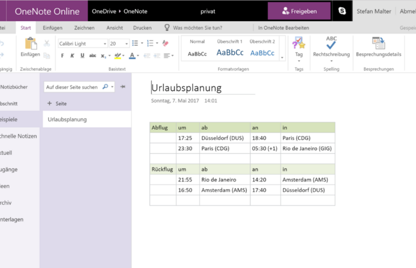Toggle italic formatting (K)
Viewport: 416px width, 268px height.
pyautogui.click(x=73, y=56)
